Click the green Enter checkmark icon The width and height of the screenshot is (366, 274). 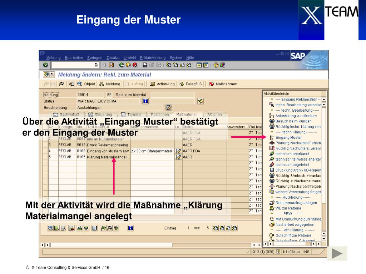45,65
